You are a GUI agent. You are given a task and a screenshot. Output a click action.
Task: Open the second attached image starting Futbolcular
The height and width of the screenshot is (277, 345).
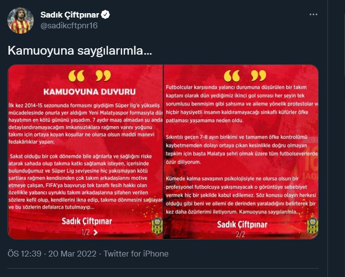[241, 152]
